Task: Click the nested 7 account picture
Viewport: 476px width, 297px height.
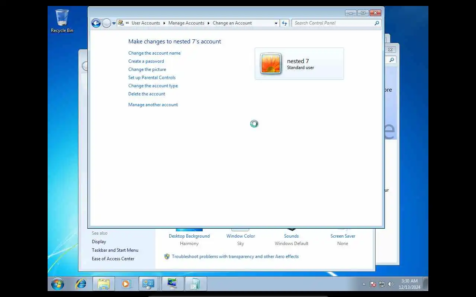Action: coord(271,63)
